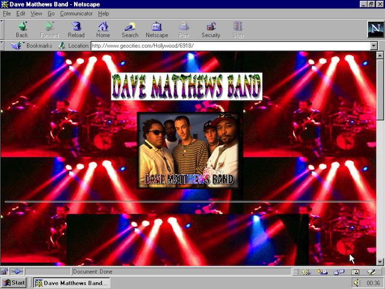The image size is (385, 289).
Task: Open the Go menu
Action: [51, 13]
